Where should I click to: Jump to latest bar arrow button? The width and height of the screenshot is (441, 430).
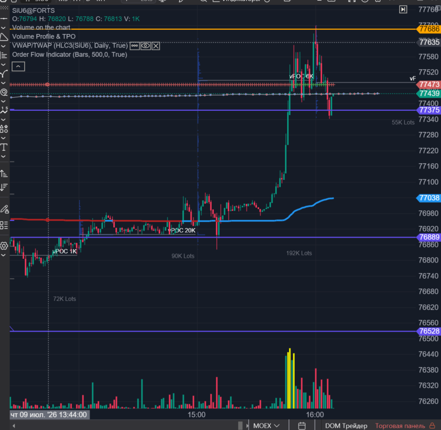click(403, 10)
